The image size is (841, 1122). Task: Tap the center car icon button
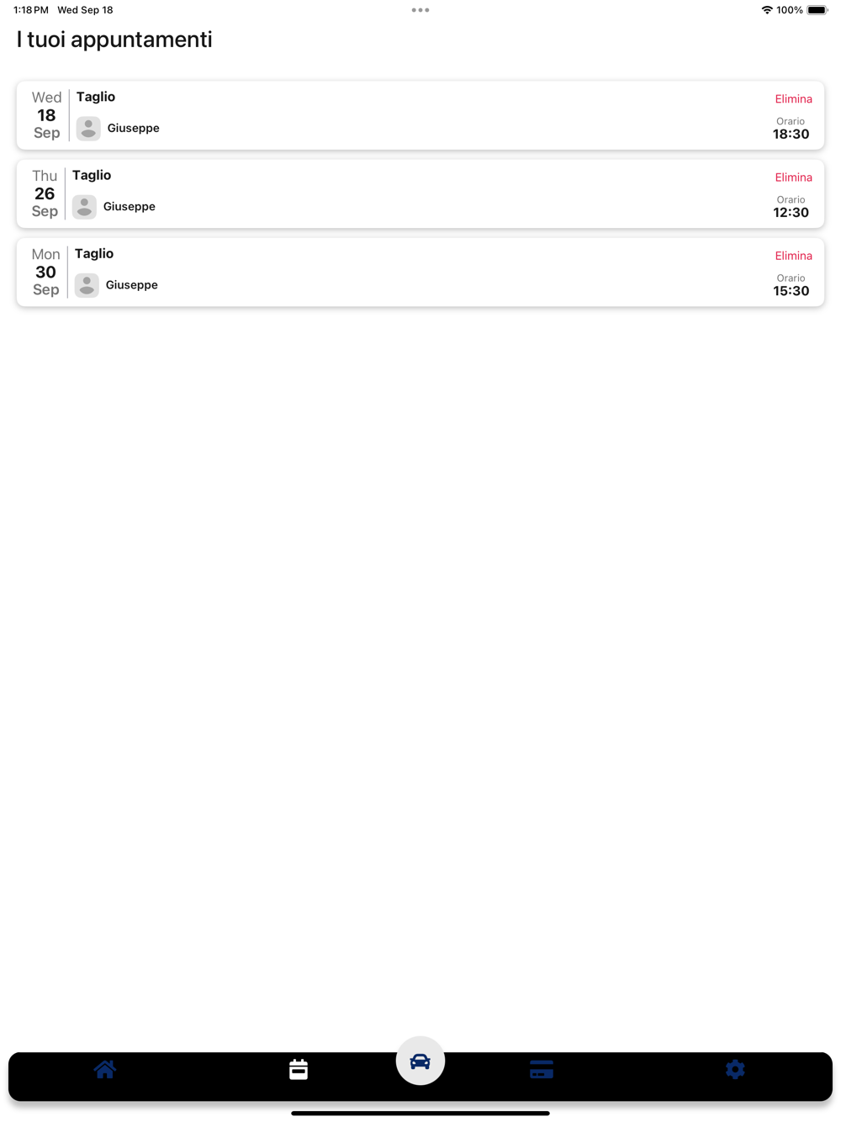tap(420, 1061)
